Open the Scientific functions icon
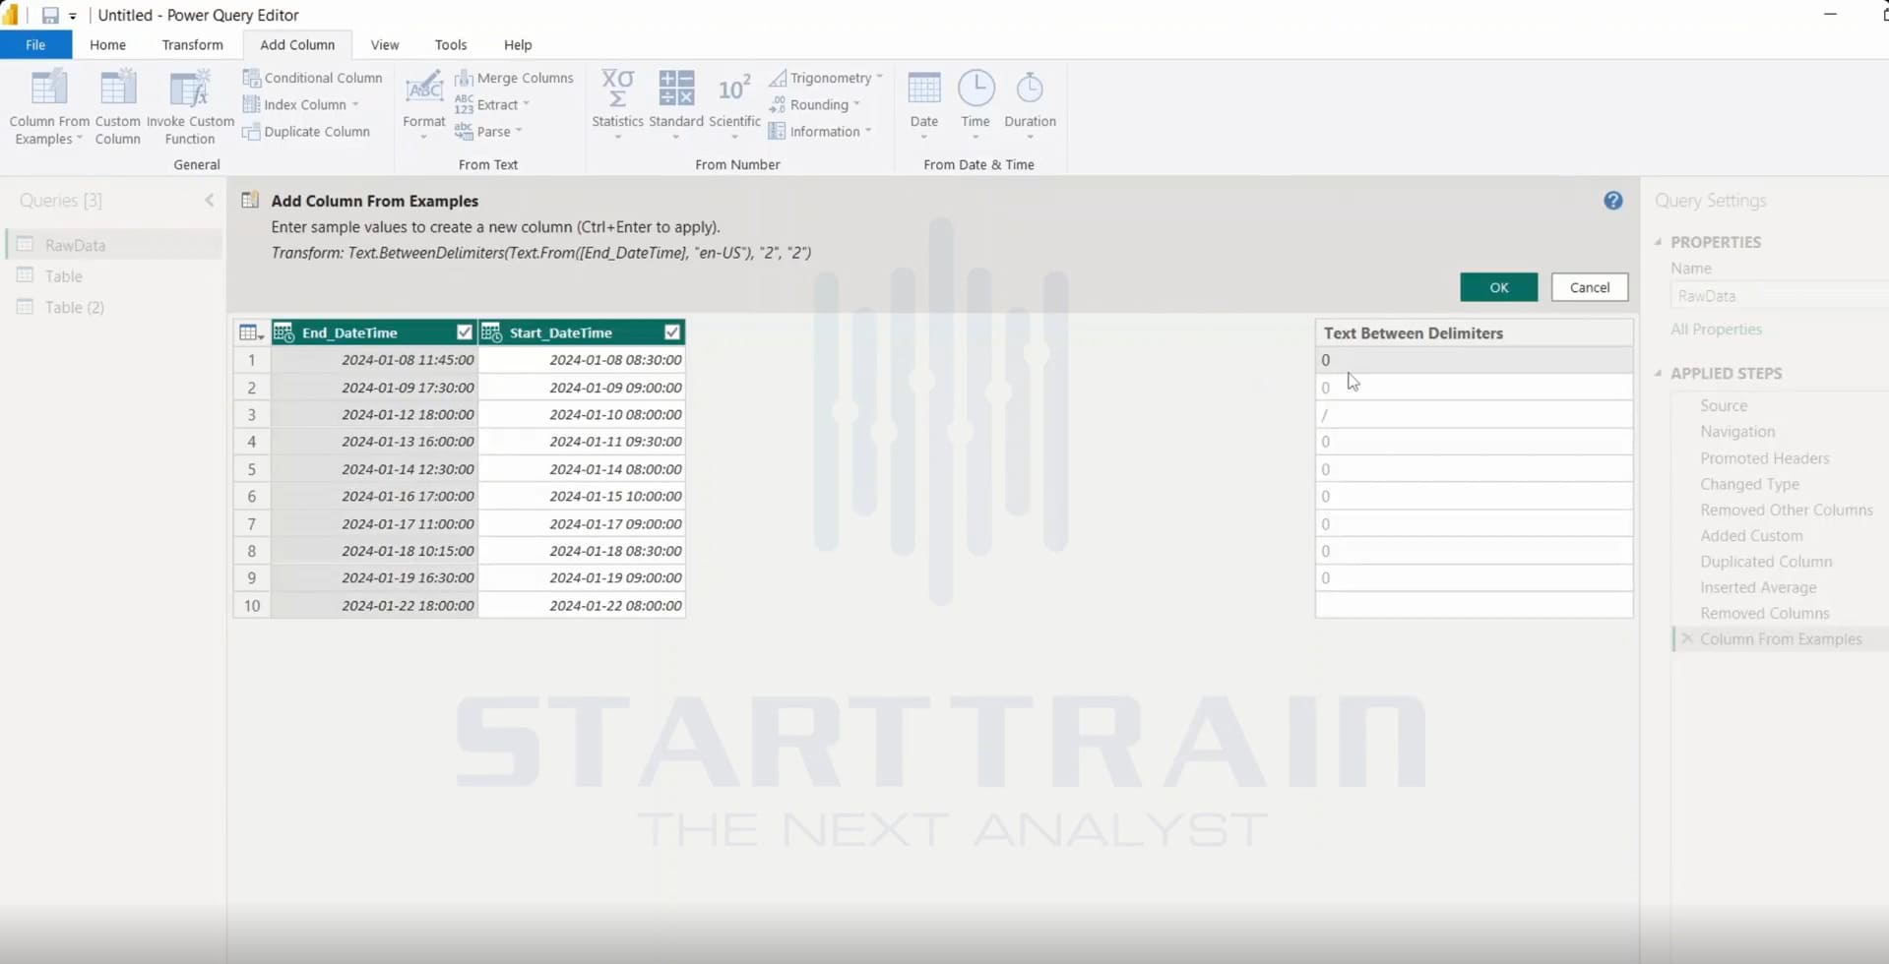The height and width of the screenshot is (964, 1889). (734, 89)
